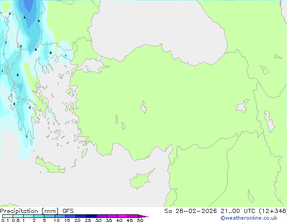Click the '21..00 UTC' time text
This screenshot has width=287, height=222.
(x=238, y=211)
